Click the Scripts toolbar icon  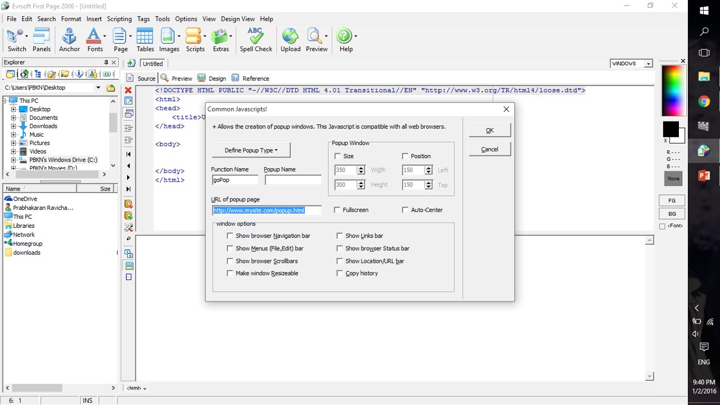tap(194, 40)
